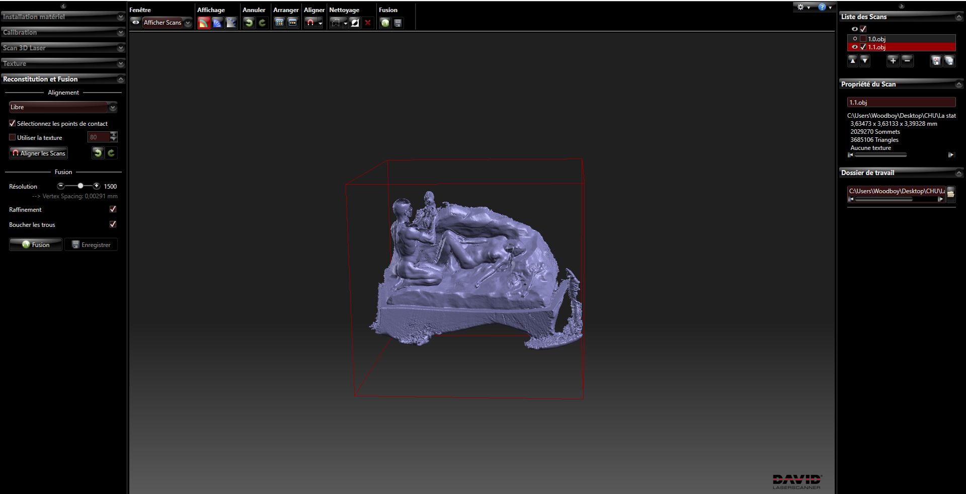Click the invert selection icon under Nettoyage
Image resolution: width=966 pixels, height=494 pixels.
[x=355, y=23]
